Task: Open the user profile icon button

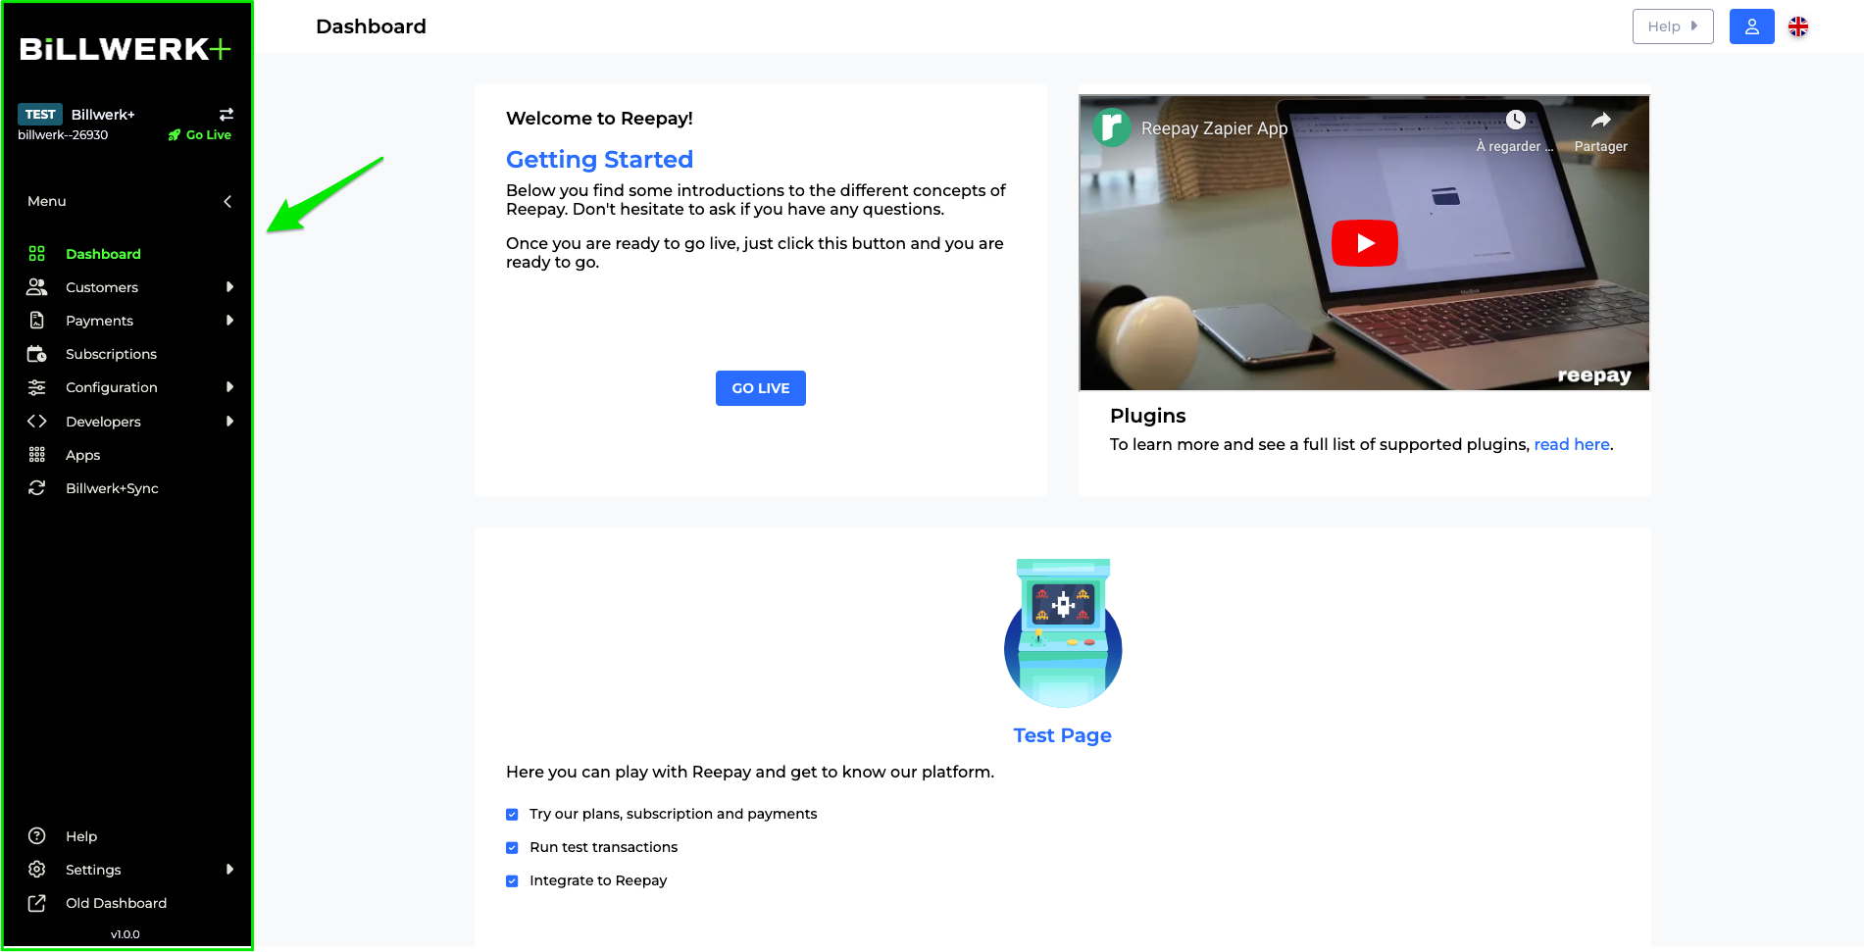Action: (1751, 26)
